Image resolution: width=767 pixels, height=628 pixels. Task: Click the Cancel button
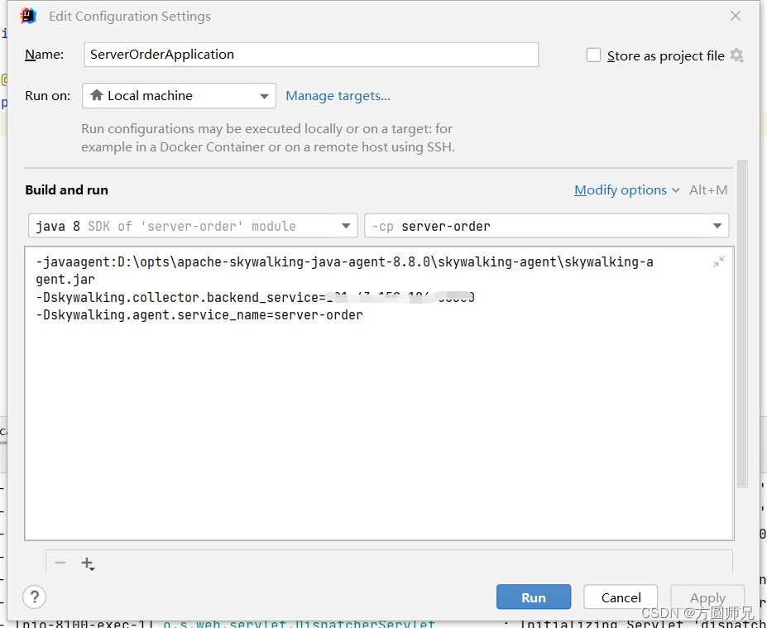click(x=621, y=597)
